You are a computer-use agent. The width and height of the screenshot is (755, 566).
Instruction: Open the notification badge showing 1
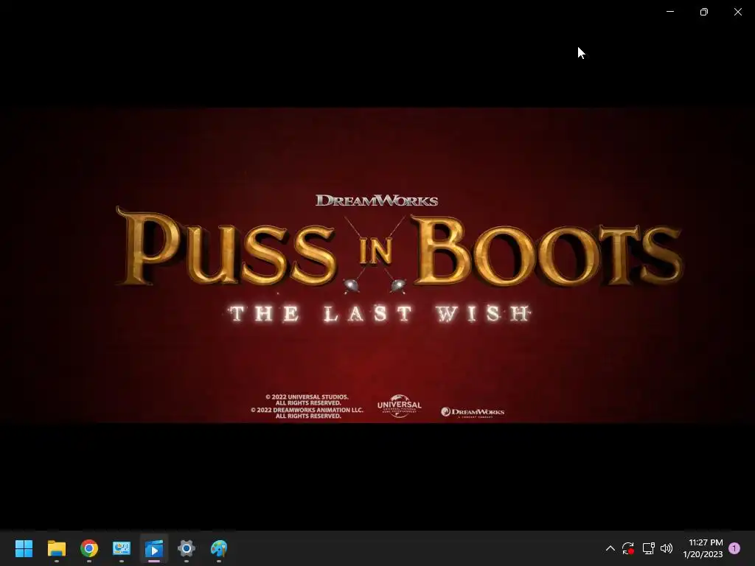coord(734,548)
